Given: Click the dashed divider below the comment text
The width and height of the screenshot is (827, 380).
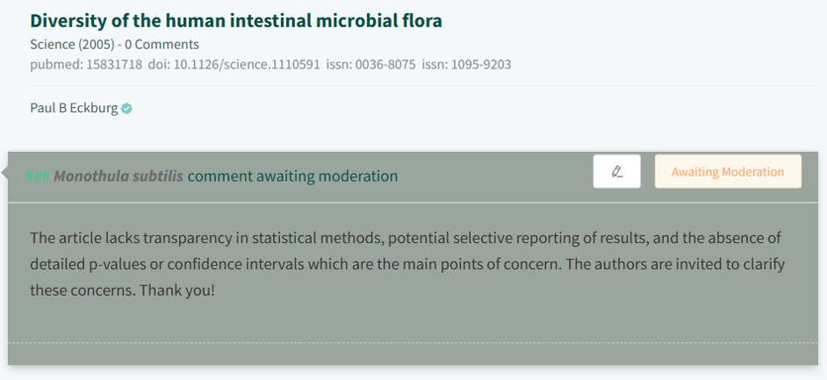Looking at the screenshot, I should pos(413,342).
